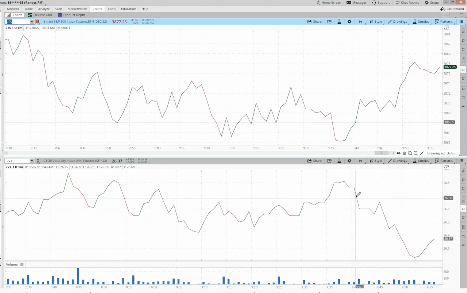Click top-right list menu icon below OnDemand

click(x=461, y=15)
